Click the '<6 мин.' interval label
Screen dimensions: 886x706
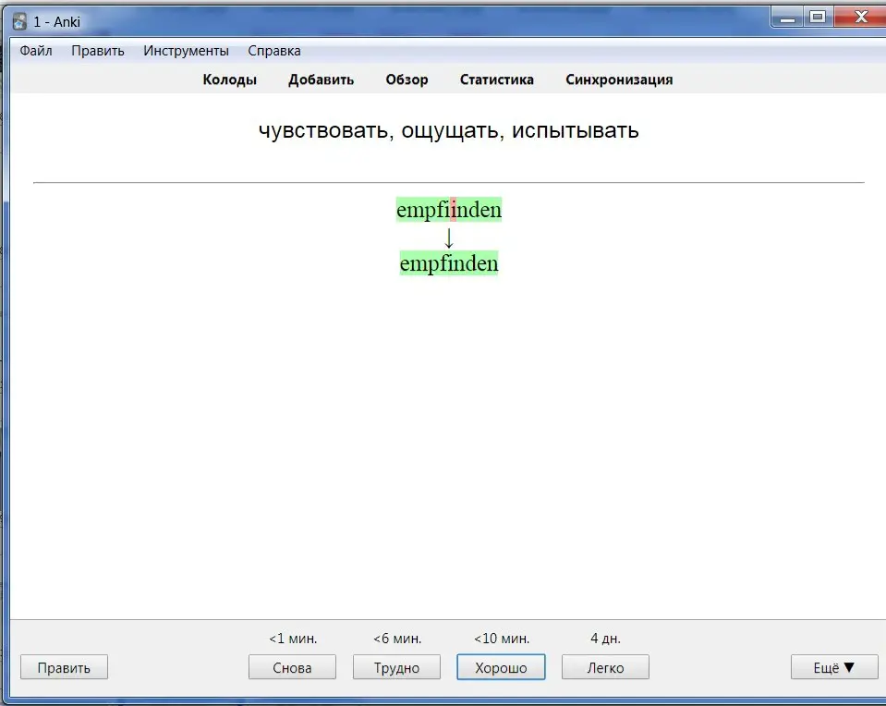pyautogui.click(x=397, y=639)
